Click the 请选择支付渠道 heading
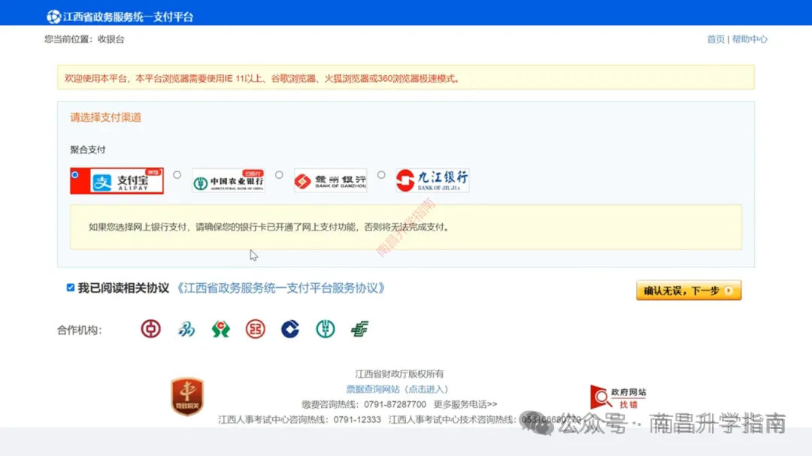Viewport: 812px width, 456px height. (x=106, y=117)
